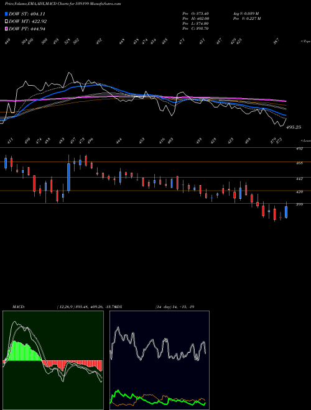Click the thick green ADX line
The width and height of the screenshot is (311, 410).
point(157,398)
